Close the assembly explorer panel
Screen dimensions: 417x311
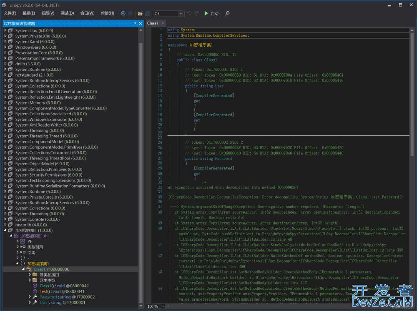[x=141, y=24]
